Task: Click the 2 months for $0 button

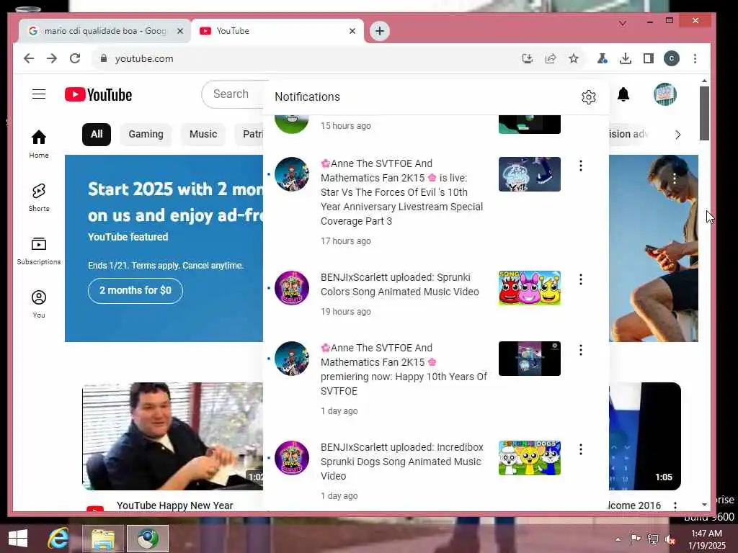Action: 135,291
